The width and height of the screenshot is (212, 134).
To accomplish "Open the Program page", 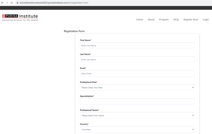I will [164, 19].
